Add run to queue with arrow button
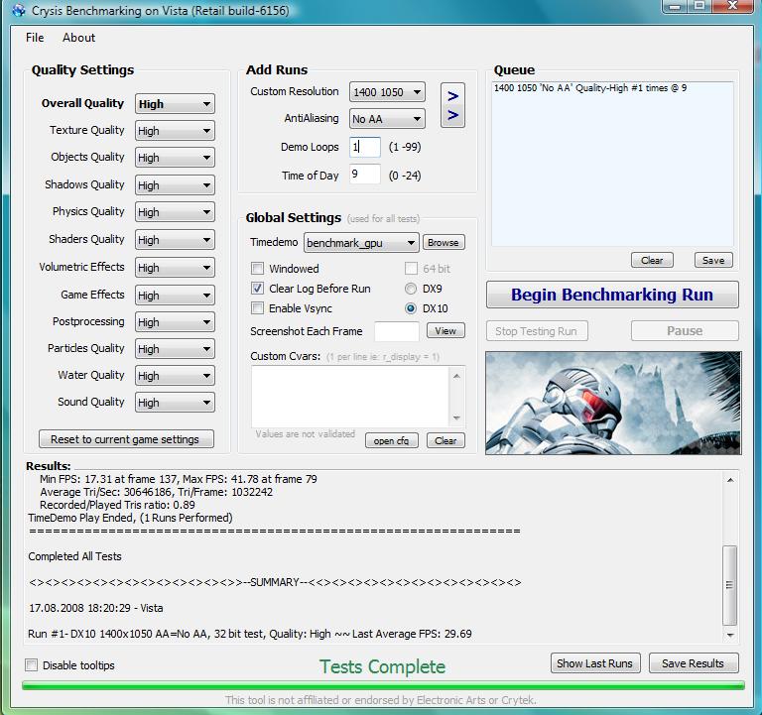The image size is (762, 715). [x=452, y=105]
